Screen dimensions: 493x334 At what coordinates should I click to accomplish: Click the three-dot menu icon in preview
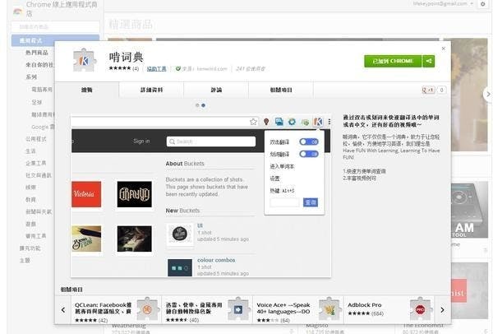point(329,122)
